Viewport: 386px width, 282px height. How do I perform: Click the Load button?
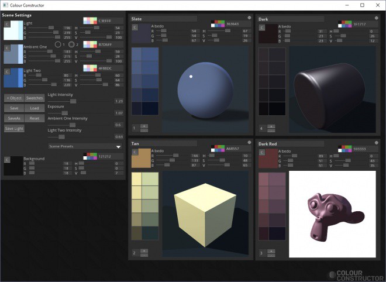(x=35, y=108)
